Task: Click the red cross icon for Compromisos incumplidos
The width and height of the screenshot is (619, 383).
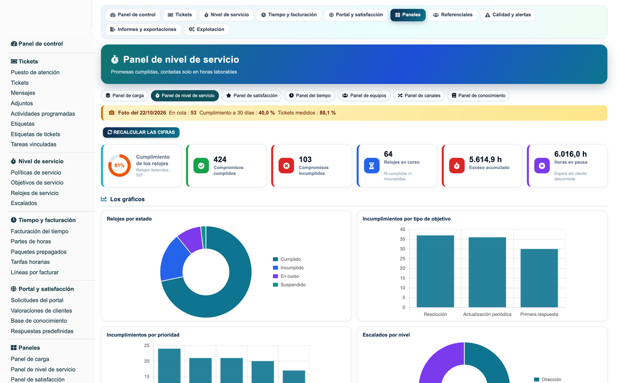Action: [x=286, y=165]
